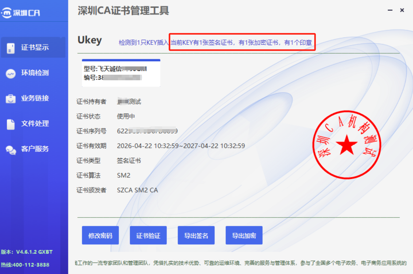Screen dimensions: 413x274
Task: Click the 证书显示 document icon
Action: tap(11, 48)
